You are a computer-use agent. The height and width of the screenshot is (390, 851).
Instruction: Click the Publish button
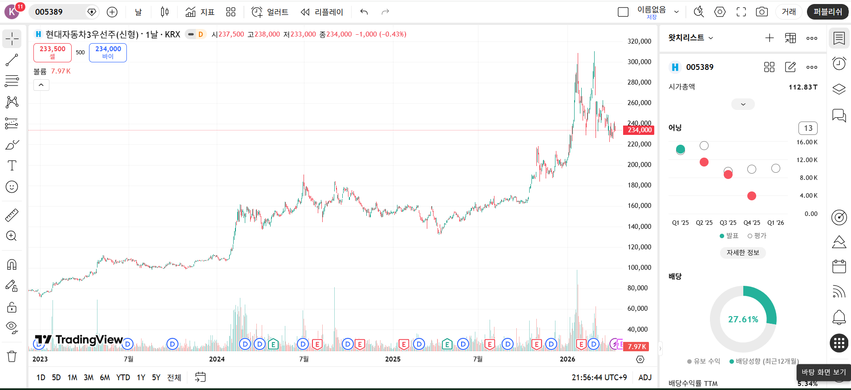pos(828,12)
